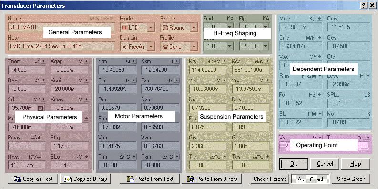Click the unit scale button beside Kxm

(177, 61)
